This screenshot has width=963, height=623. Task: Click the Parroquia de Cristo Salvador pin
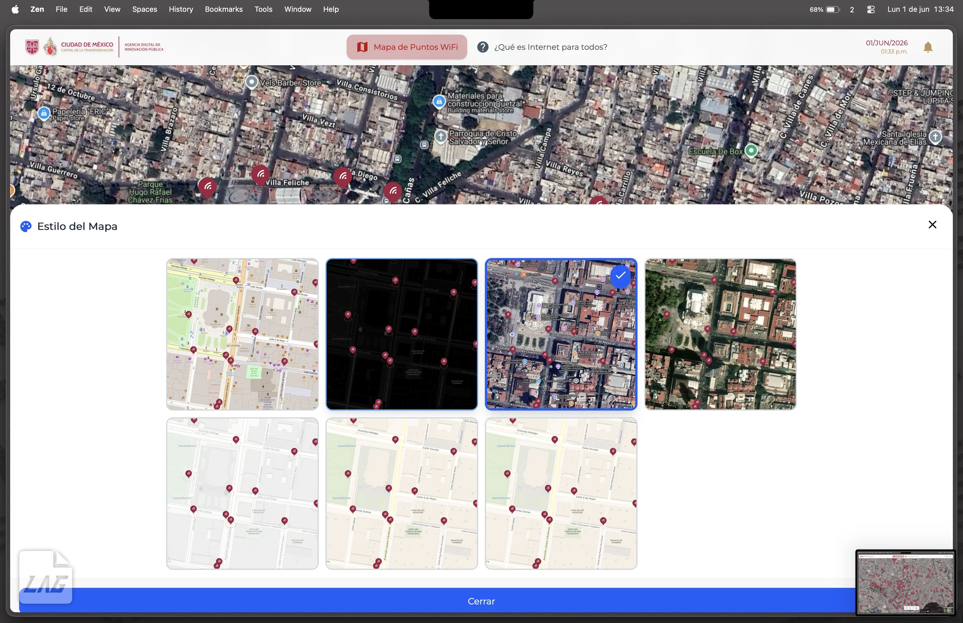(441, 137)
